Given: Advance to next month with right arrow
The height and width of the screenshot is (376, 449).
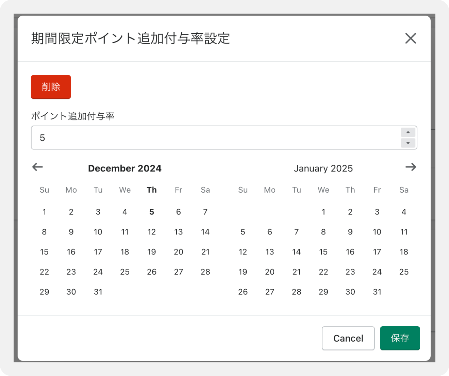Looking at the screenshot, I should point(411,167).
